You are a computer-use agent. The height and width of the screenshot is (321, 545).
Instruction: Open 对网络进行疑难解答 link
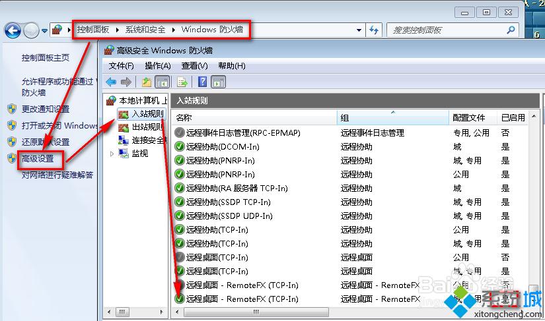[x=57, y=175]
